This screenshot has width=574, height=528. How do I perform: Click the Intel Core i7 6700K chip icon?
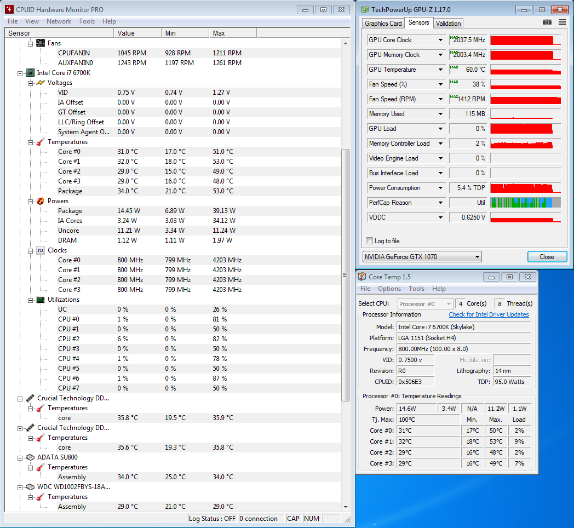pyautogui.click(x=30, y=73)
